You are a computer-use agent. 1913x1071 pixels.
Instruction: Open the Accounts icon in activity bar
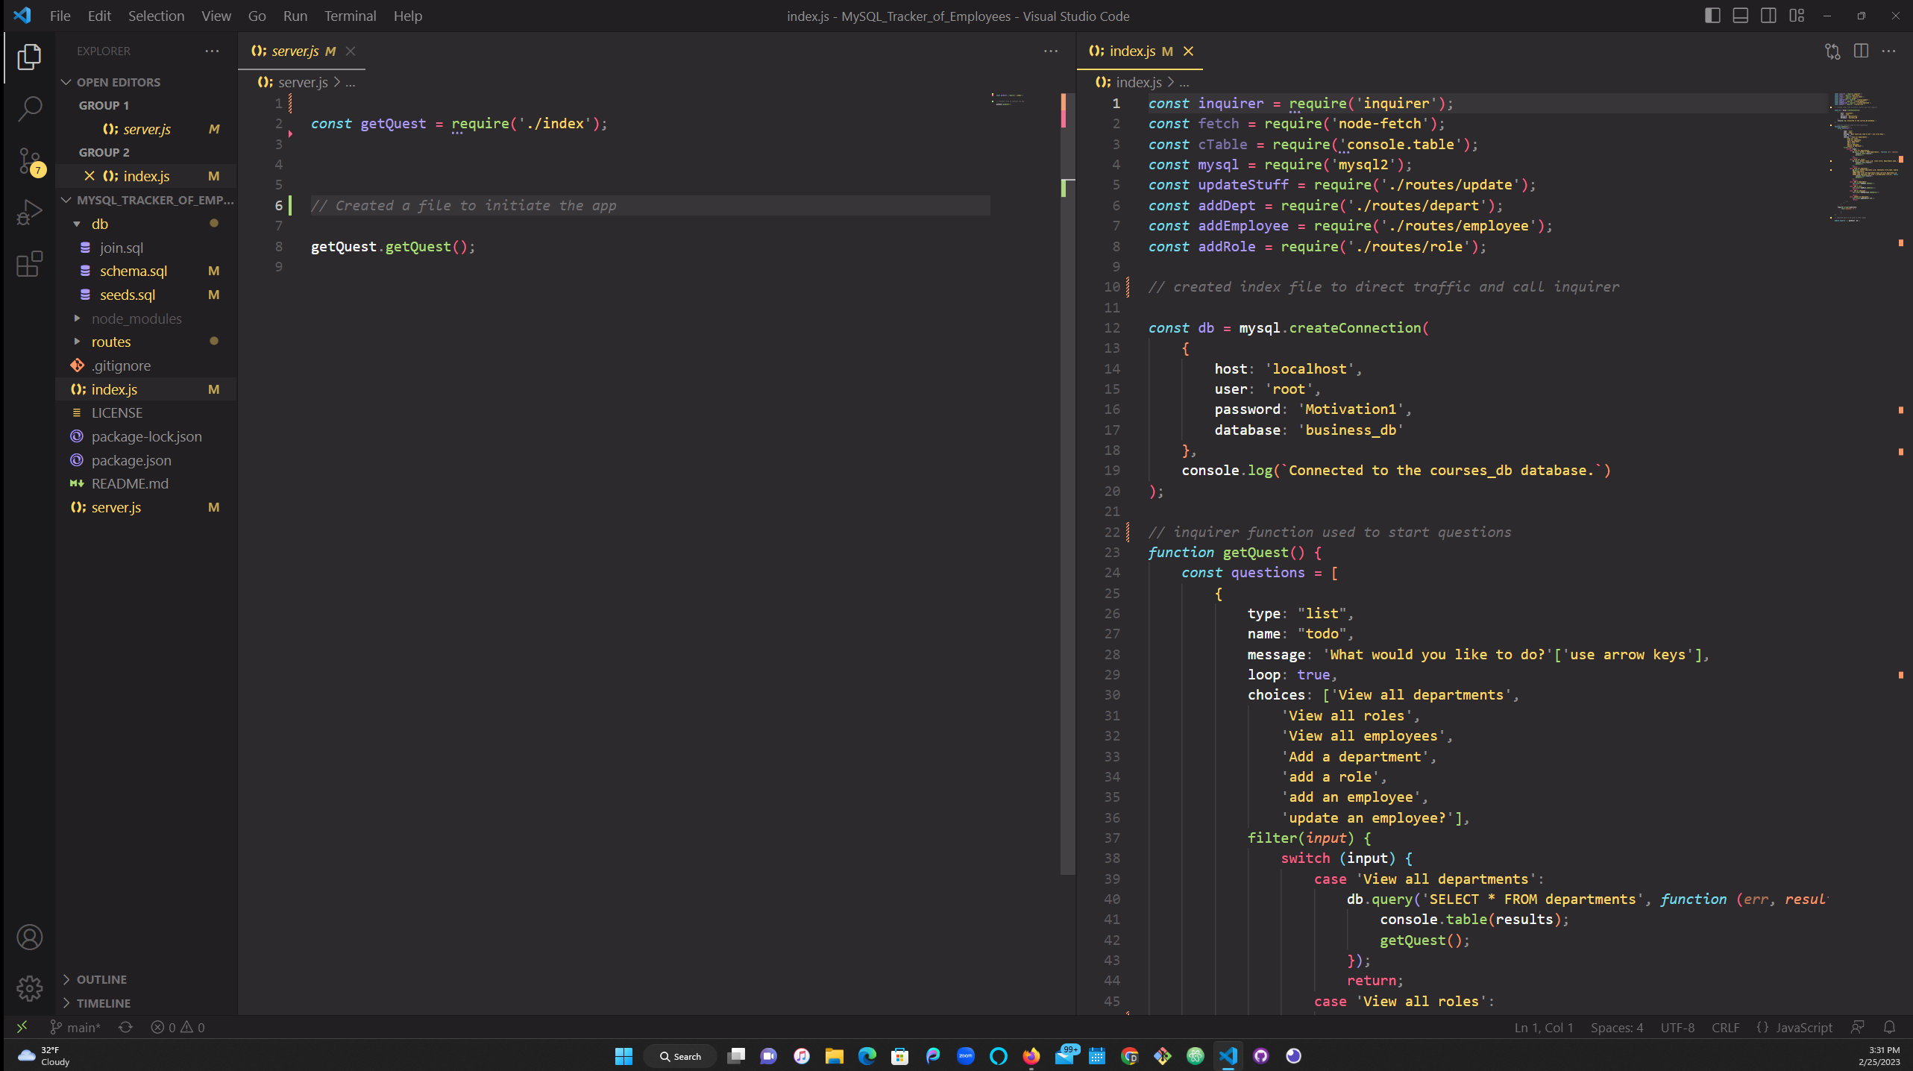29,937
